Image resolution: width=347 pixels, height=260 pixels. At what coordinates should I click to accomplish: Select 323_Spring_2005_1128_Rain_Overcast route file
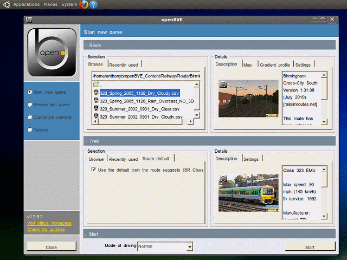[x=147, y=101]
